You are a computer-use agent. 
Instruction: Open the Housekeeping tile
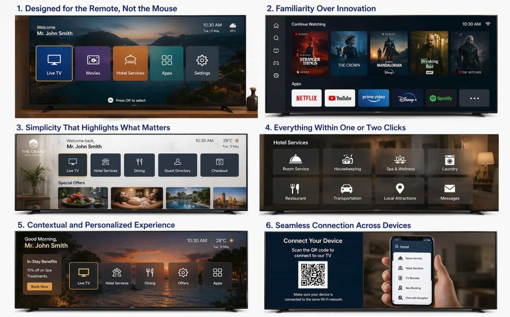click(347, 161)
